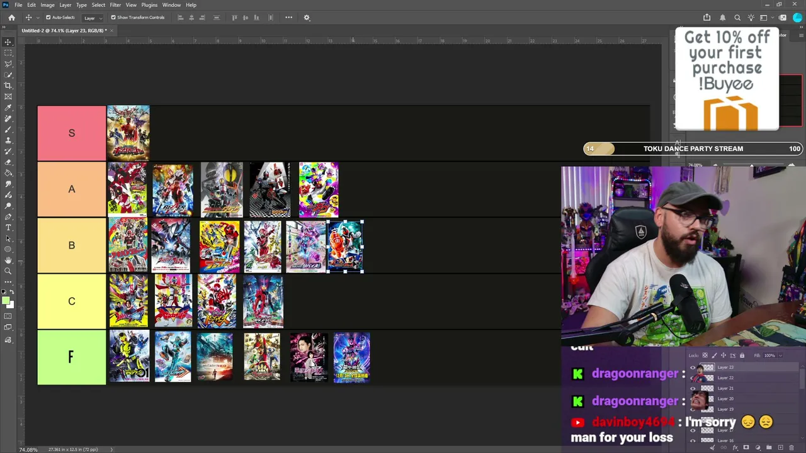Toggle lock image pixels brush icon
This screenshot has width=806, height=453.
pos(714,355)
